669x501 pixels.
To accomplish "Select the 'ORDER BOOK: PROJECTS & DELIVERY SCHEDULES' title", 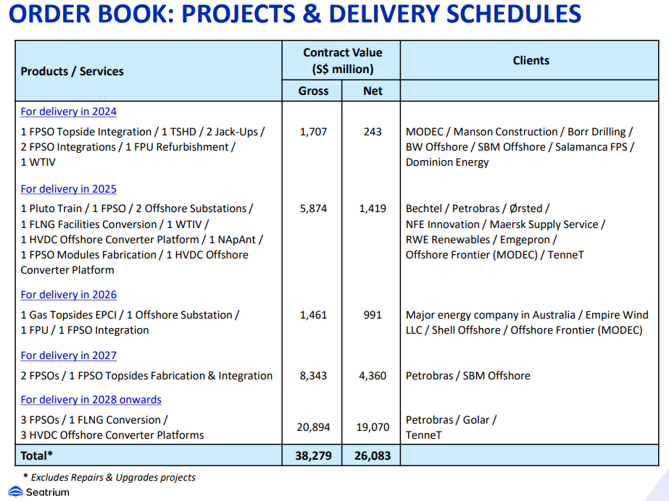I will (295, 13).
